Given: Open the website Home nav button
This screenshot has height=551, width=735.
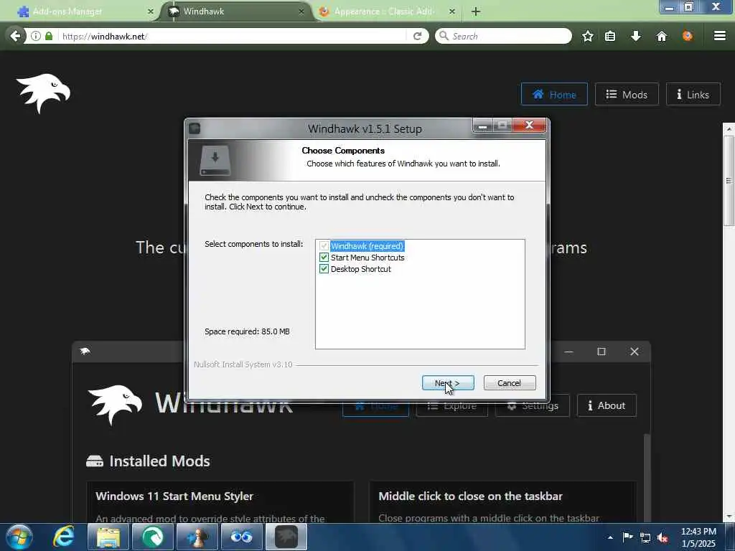Looking at the screenshot, I should (554, 94).
